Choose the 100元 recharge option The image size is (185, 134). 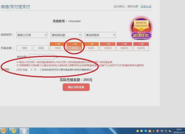point(58,47)
